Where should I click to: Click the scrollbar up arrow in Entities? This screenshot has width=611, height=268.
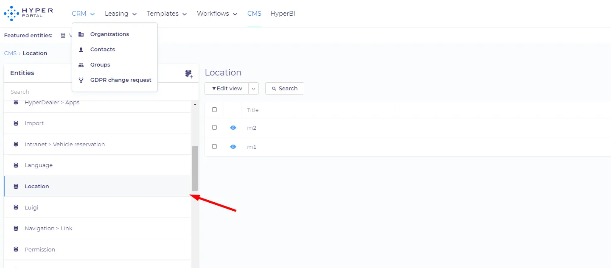tap(195, 104)
